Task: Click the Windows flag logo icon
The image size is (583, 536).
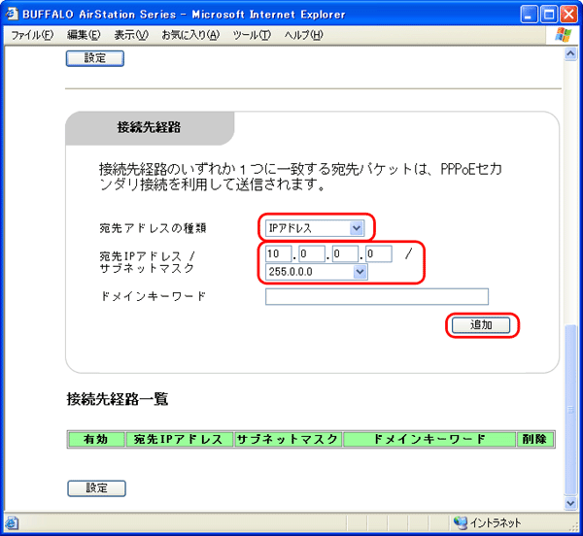Action: click(x=564, y=35)
